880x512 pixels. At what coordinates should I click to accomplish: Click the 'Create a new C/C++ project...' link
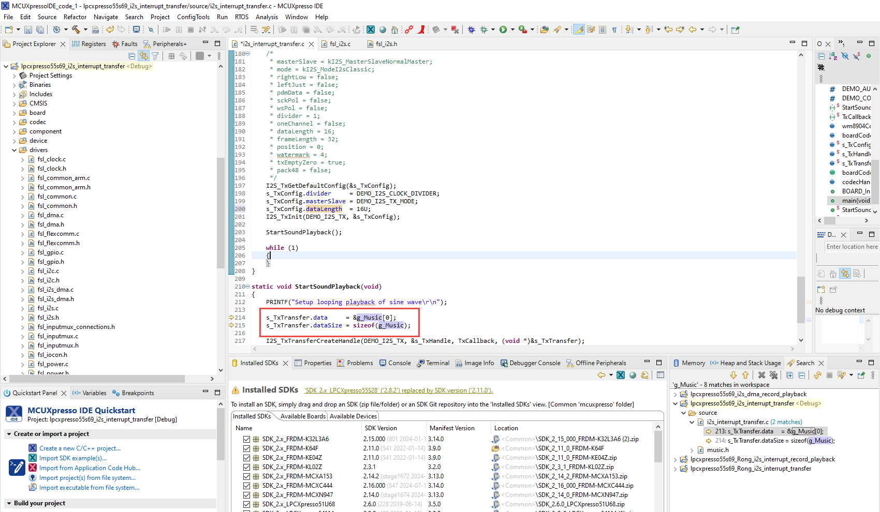point(80,448)
